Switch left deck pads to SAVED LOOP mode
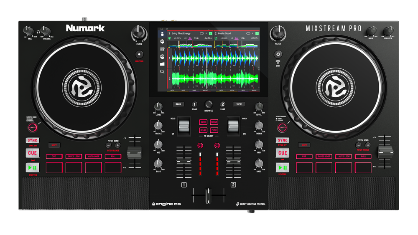This screenshot has width=418, height=235. point(74,157)
